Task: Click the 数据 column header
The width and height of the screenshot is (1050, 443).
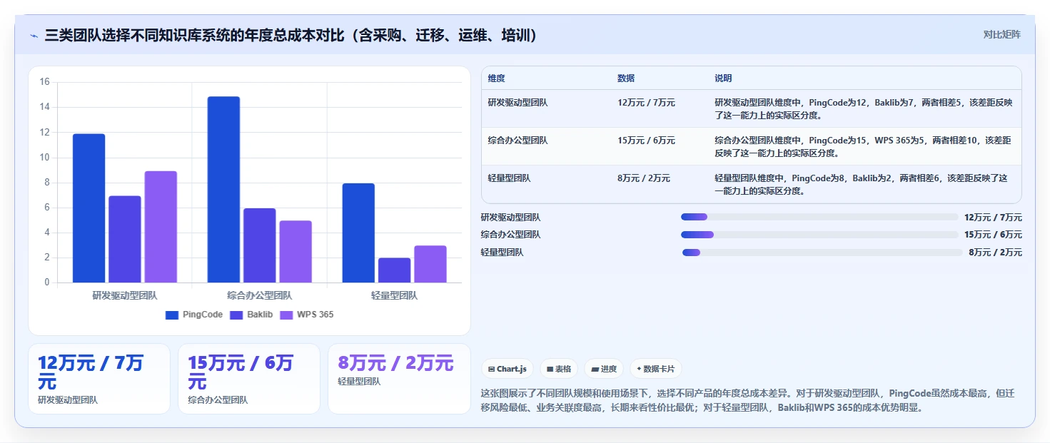Action: click(x=626, y=78)
